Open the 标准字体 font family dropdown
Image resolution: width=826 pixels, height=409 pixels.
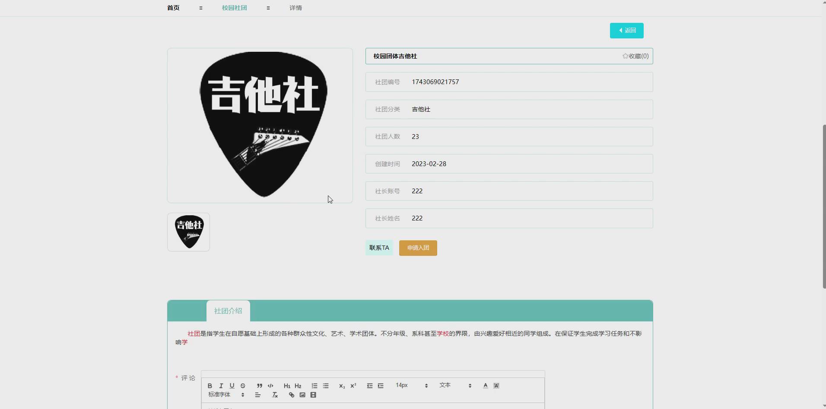click(x=219, y=394)
